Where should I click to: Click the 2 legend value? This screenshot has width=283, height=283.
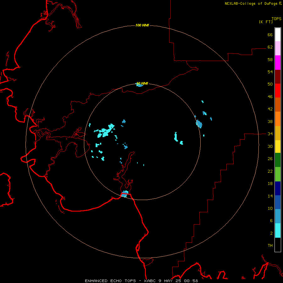point(271,233)
